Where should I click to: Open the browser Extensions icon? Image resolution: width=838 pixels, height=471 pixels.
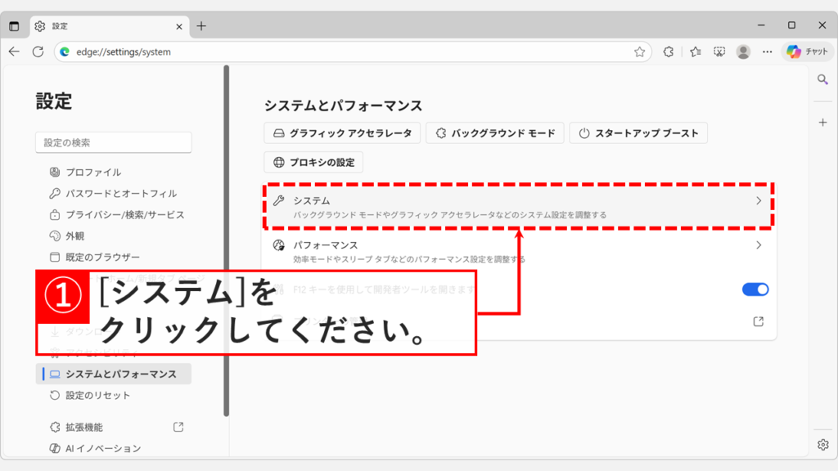(x=668, y=51)
